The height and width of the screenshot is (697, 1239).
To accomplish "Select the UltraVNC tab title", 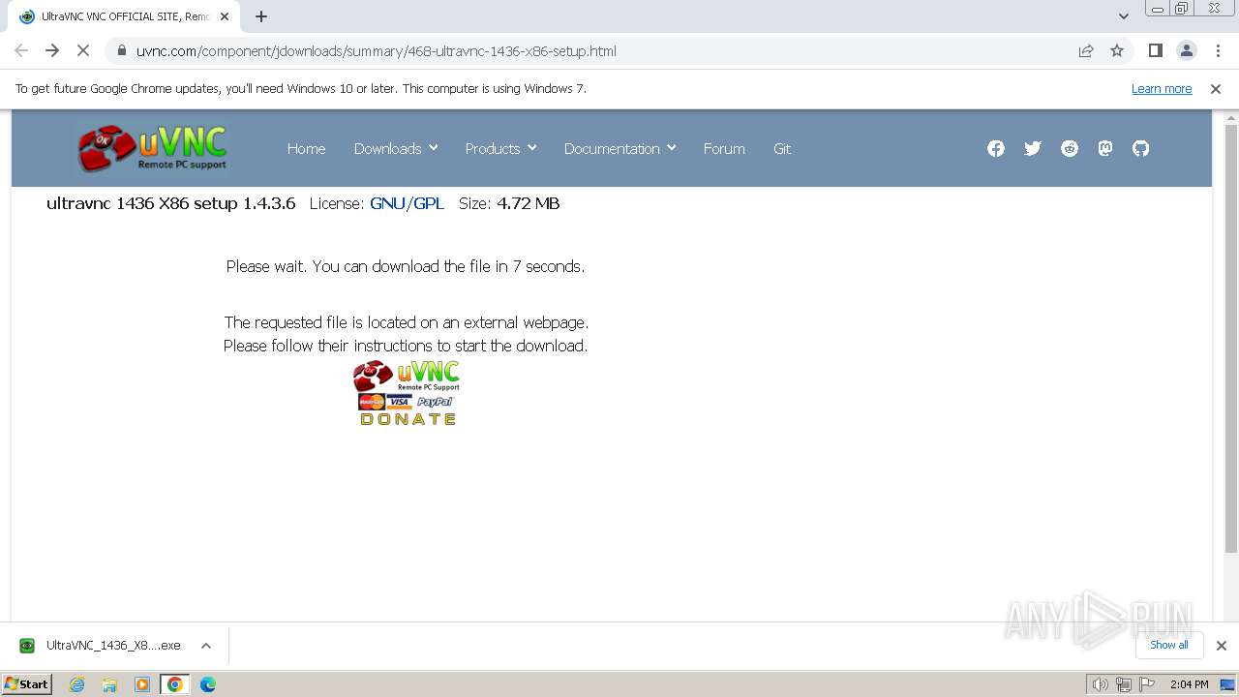I will (x=126, y=16).
